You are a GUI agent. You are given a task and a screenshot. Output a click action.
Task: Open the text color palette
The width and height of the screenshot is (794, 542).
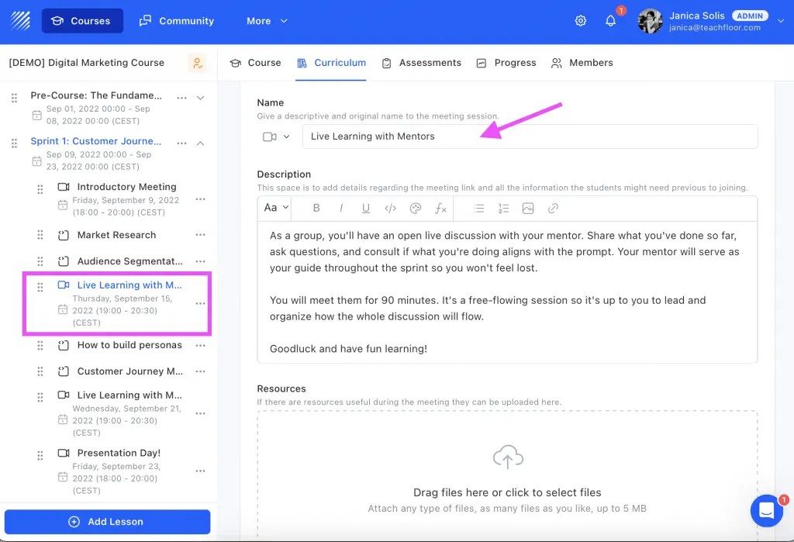tap(416, 208)
